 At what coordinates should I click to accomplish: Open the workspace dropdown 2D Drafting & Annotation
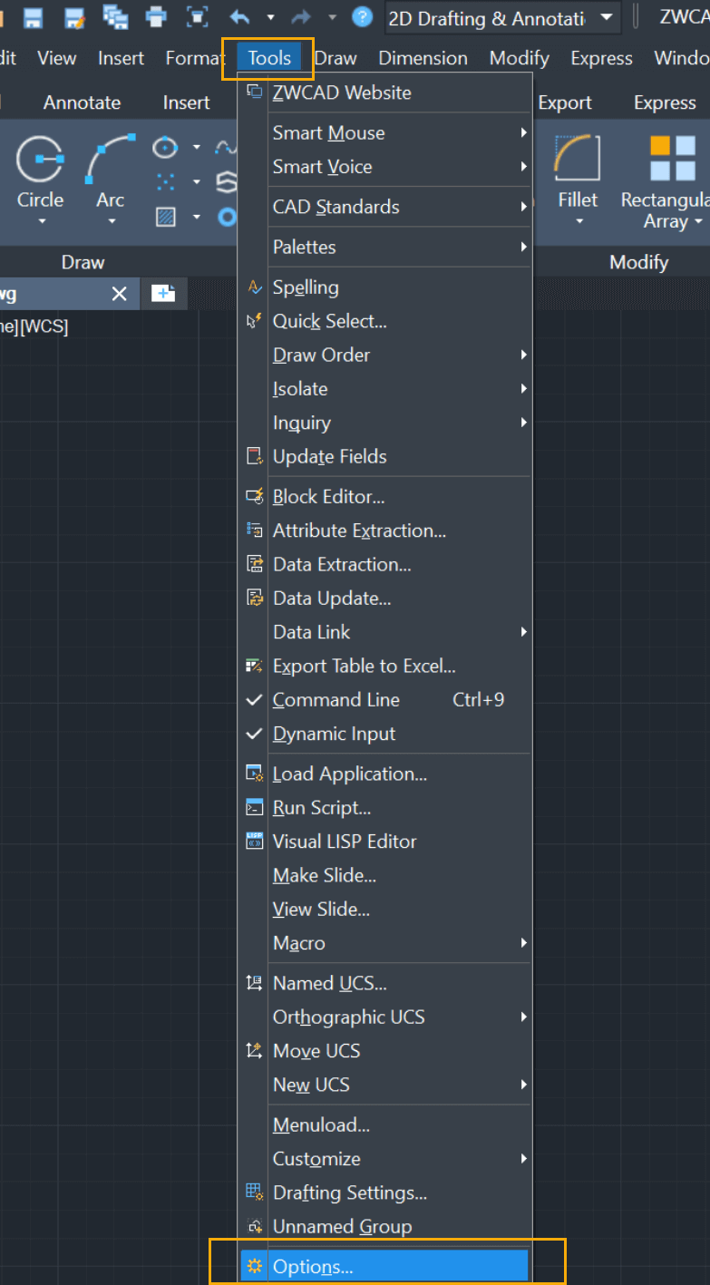(x=503, y=17)
